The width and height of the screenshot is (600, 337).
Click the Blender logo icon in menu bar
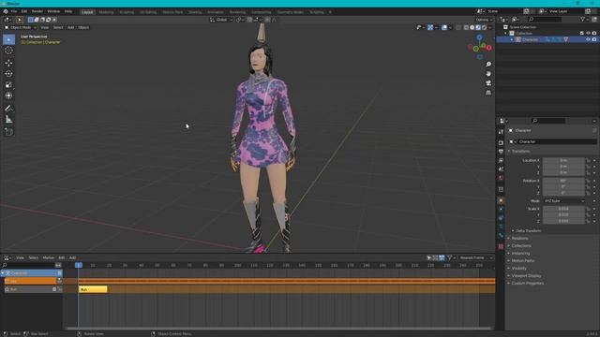[6, 11]
